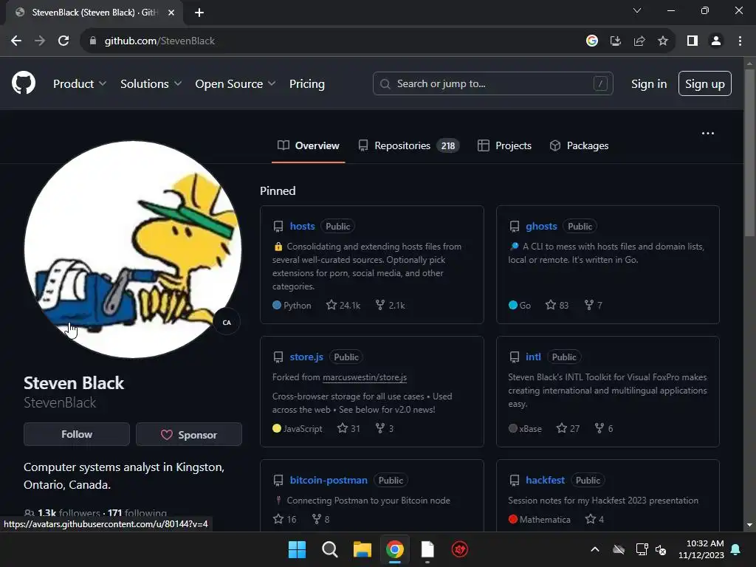Open File Explorer from taskbar

[362, 549]
